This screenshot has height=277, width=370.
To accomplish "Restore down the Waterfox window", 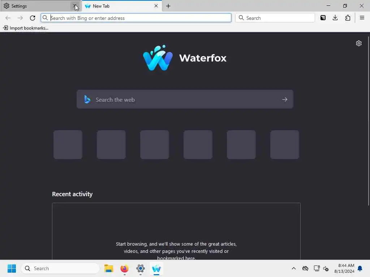I will (x=345, y=6).
